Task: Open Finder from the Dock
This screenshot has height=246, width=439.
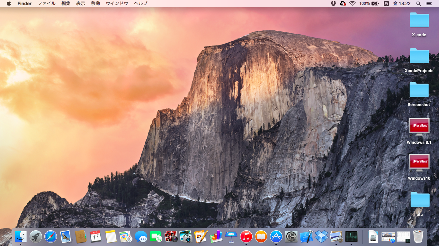Action: tap(21, 237)
